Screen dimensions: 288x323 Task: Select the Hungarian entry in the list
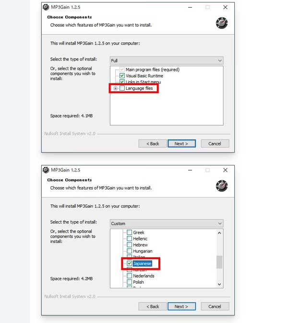[x=143, y=251]
